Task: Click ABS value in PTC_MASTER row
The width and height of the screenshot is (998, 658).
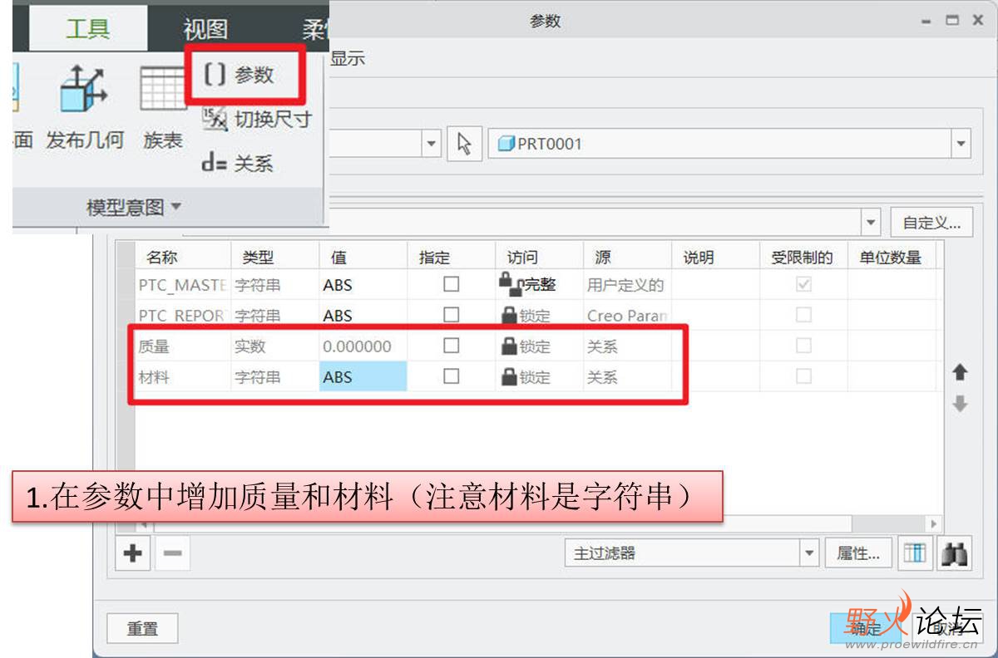Action: pos(363,285)
